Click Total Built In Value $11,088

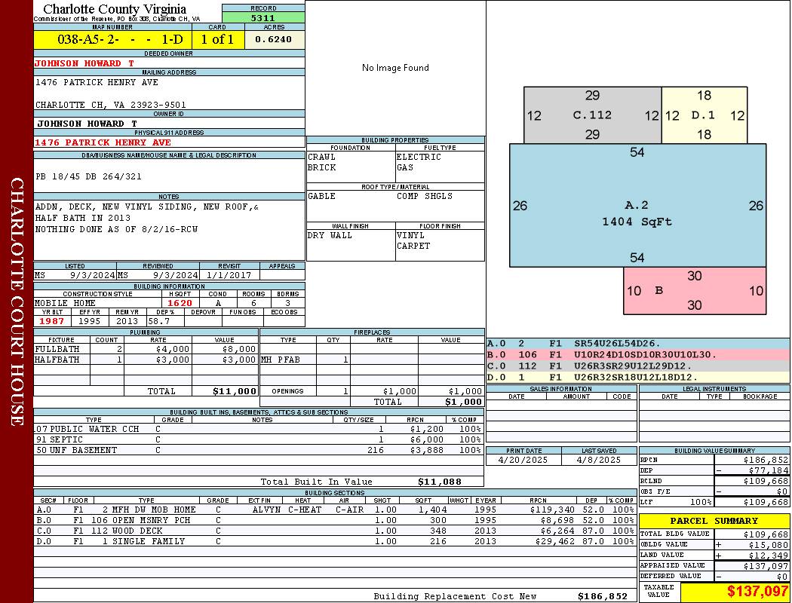440,482
